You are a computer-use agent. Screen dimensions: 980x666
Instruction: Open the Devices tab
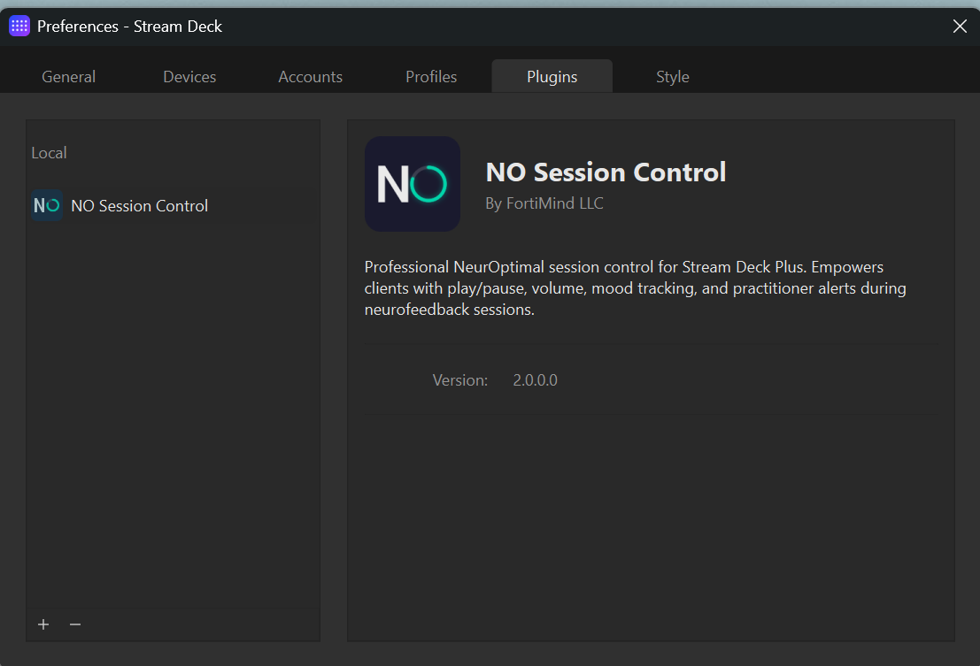[x=189, y=76]
